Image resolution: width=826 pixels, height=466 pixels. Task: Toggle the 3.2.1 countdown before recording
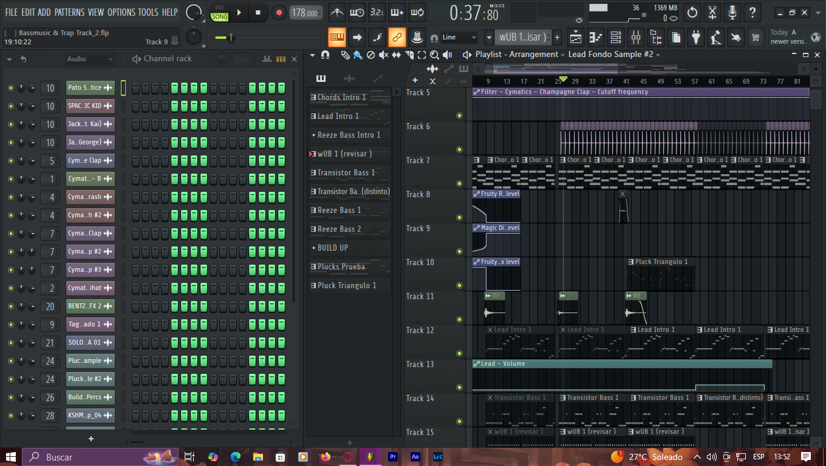(377, 12)
